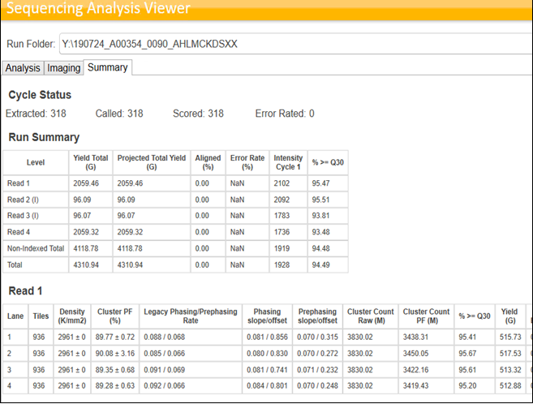Click the Q30 value 93.48
This screenshot has height=404, width=533.
[321, 232]
